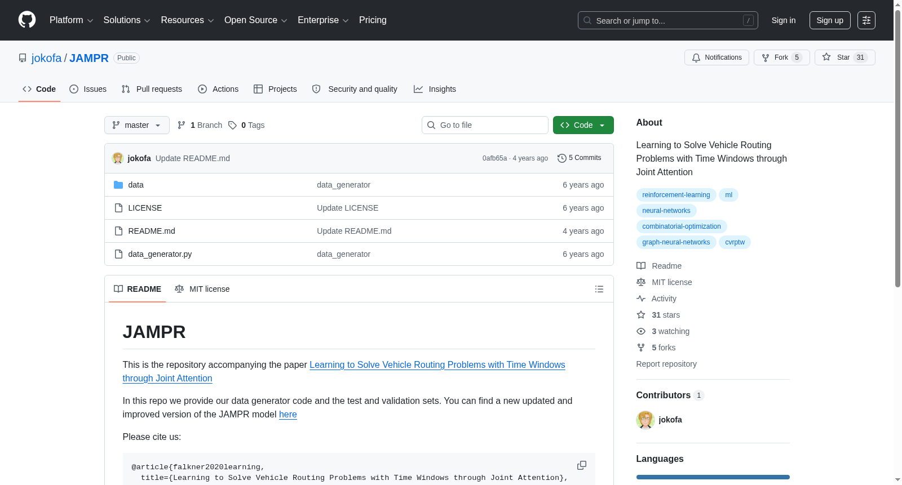Open the neural-networks topic tag
902x485 pixels.
tap(666, 211)
